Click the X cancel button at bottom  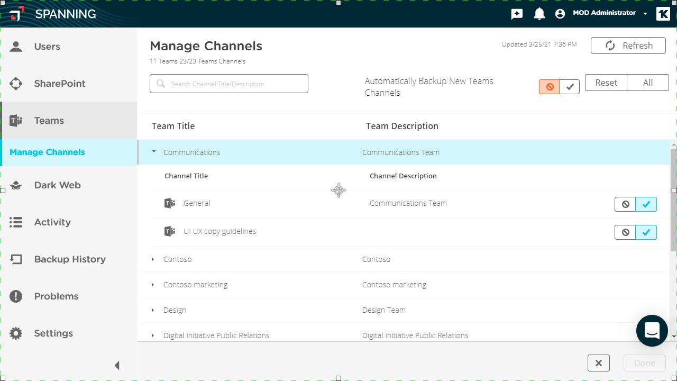(x=599, y=363)
